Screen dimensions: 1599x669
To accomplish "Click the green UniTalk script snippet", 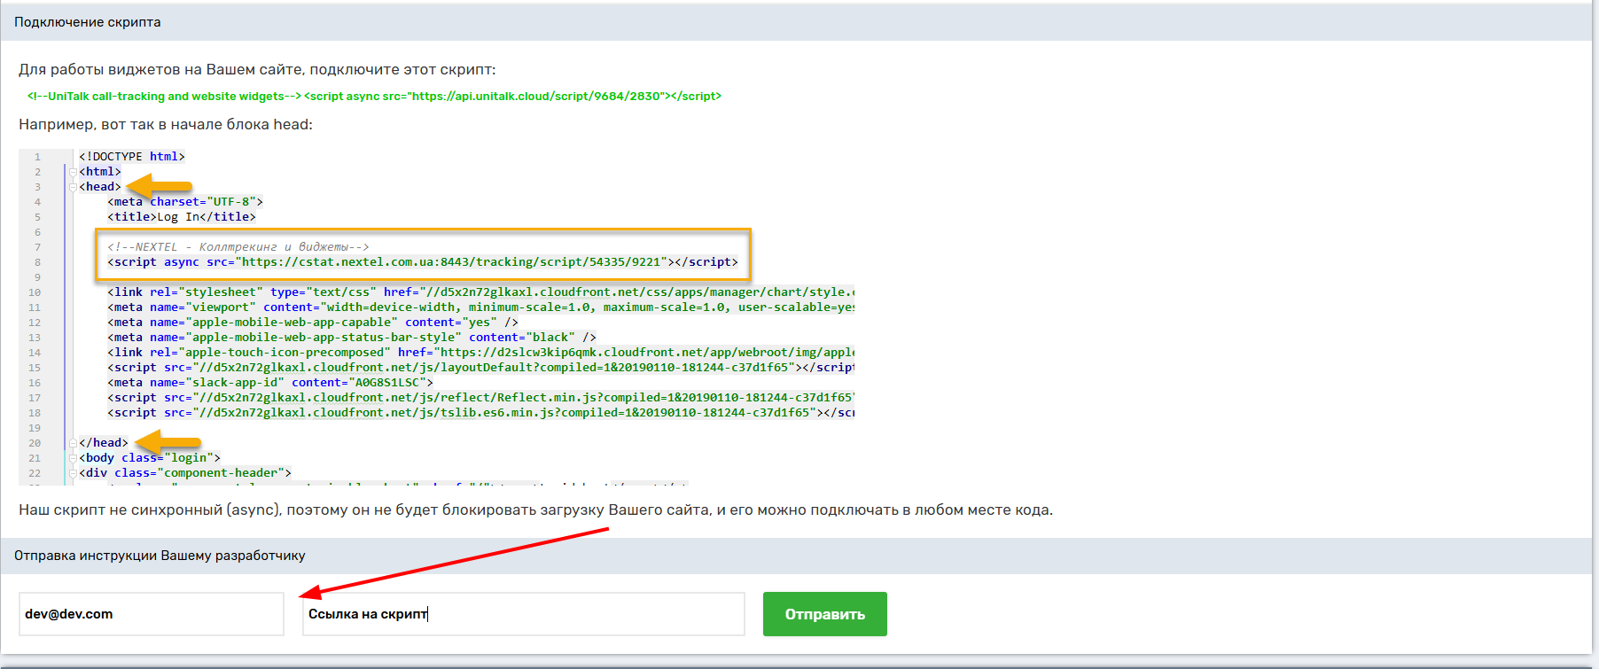I will pyautogui.click(x=374, y=96).
